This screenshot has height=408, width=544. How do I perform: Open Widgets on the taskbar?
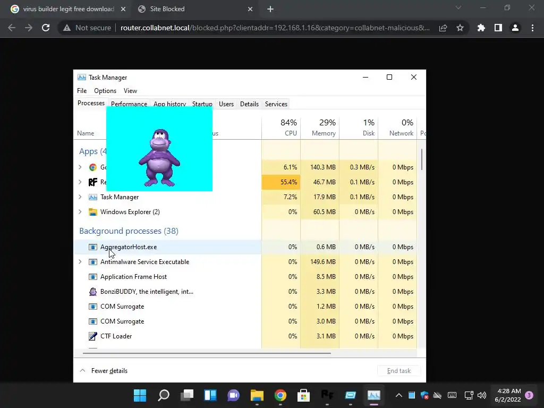click(x=210, y=395)
